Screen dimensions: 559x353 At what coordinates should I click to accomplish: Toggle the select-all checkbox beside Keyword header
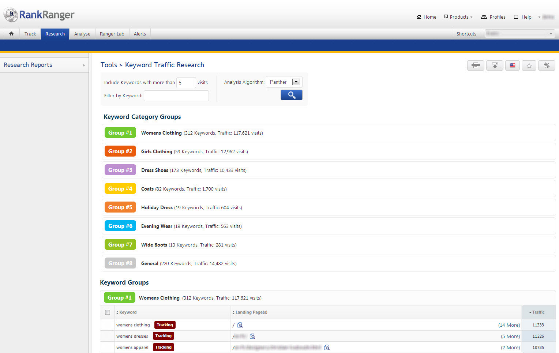tap(108, 312)
